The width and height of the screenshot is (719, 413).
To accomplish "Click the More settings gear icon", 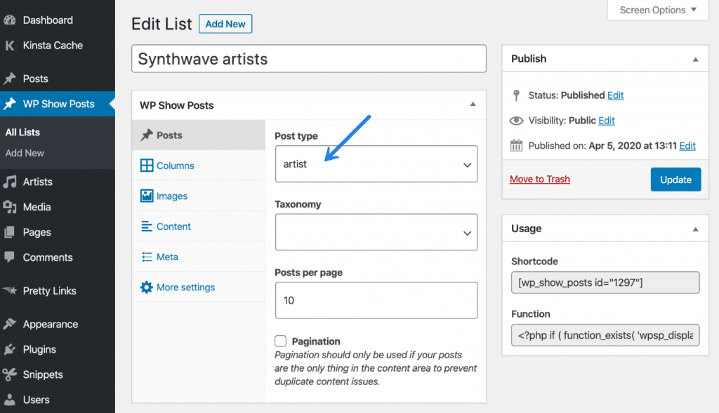I will tap(147, 287).
